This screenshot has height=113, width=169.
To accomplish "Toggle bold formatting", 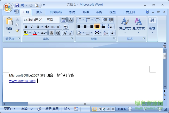I will click(26, 27).
